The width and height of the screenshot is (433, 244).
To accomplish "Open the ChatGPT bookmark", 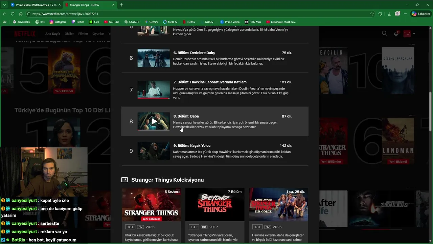I will tap(132, 22).
